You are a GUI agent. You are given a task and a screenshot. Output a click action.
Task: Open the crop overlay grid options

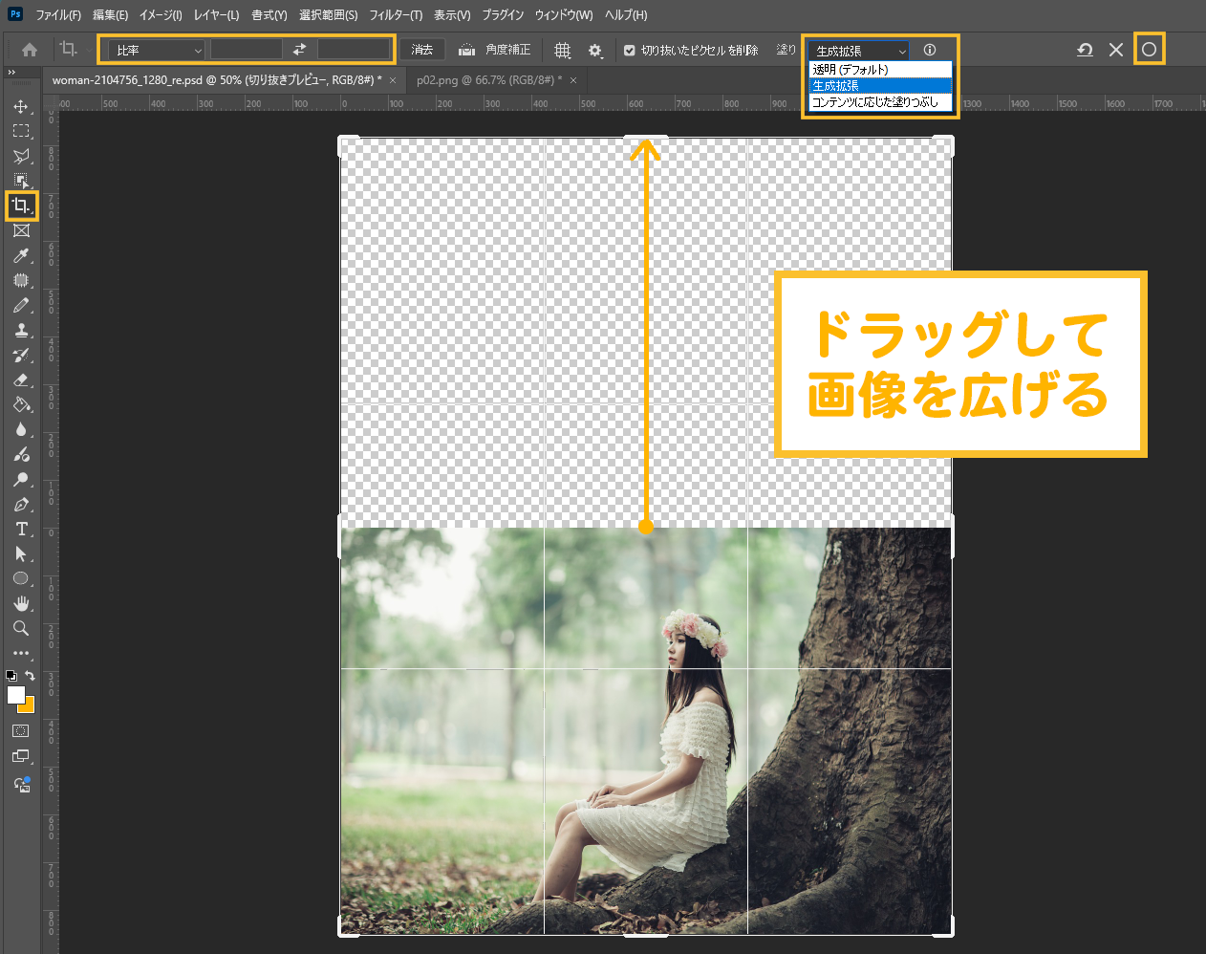click(x=563, y=50)
